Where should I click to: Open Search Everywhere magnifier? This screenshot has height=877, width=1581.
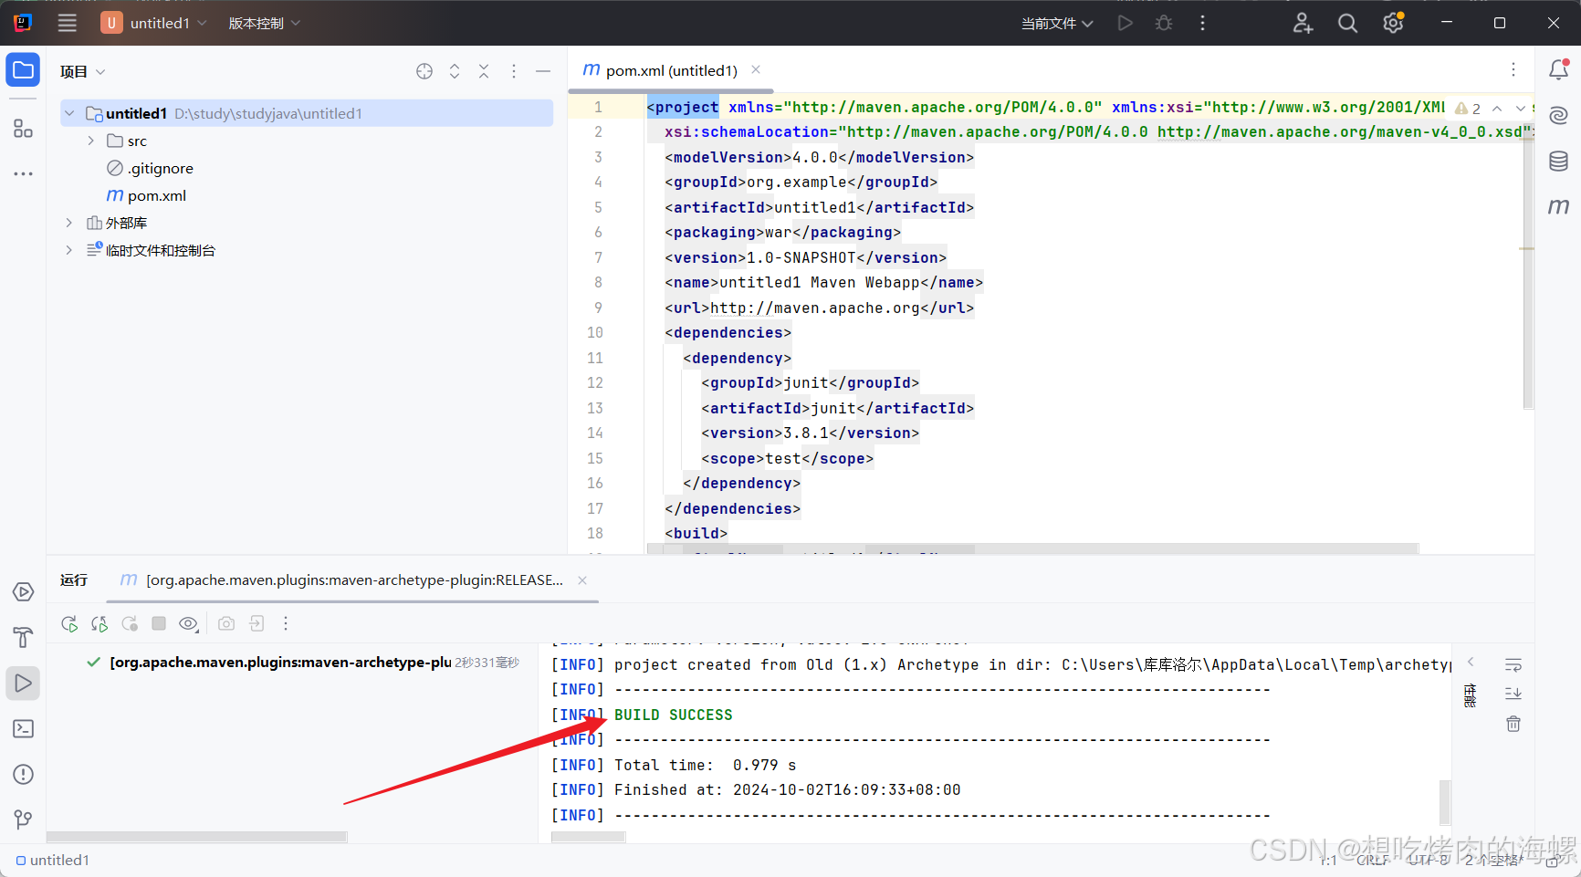[1347, 23]
